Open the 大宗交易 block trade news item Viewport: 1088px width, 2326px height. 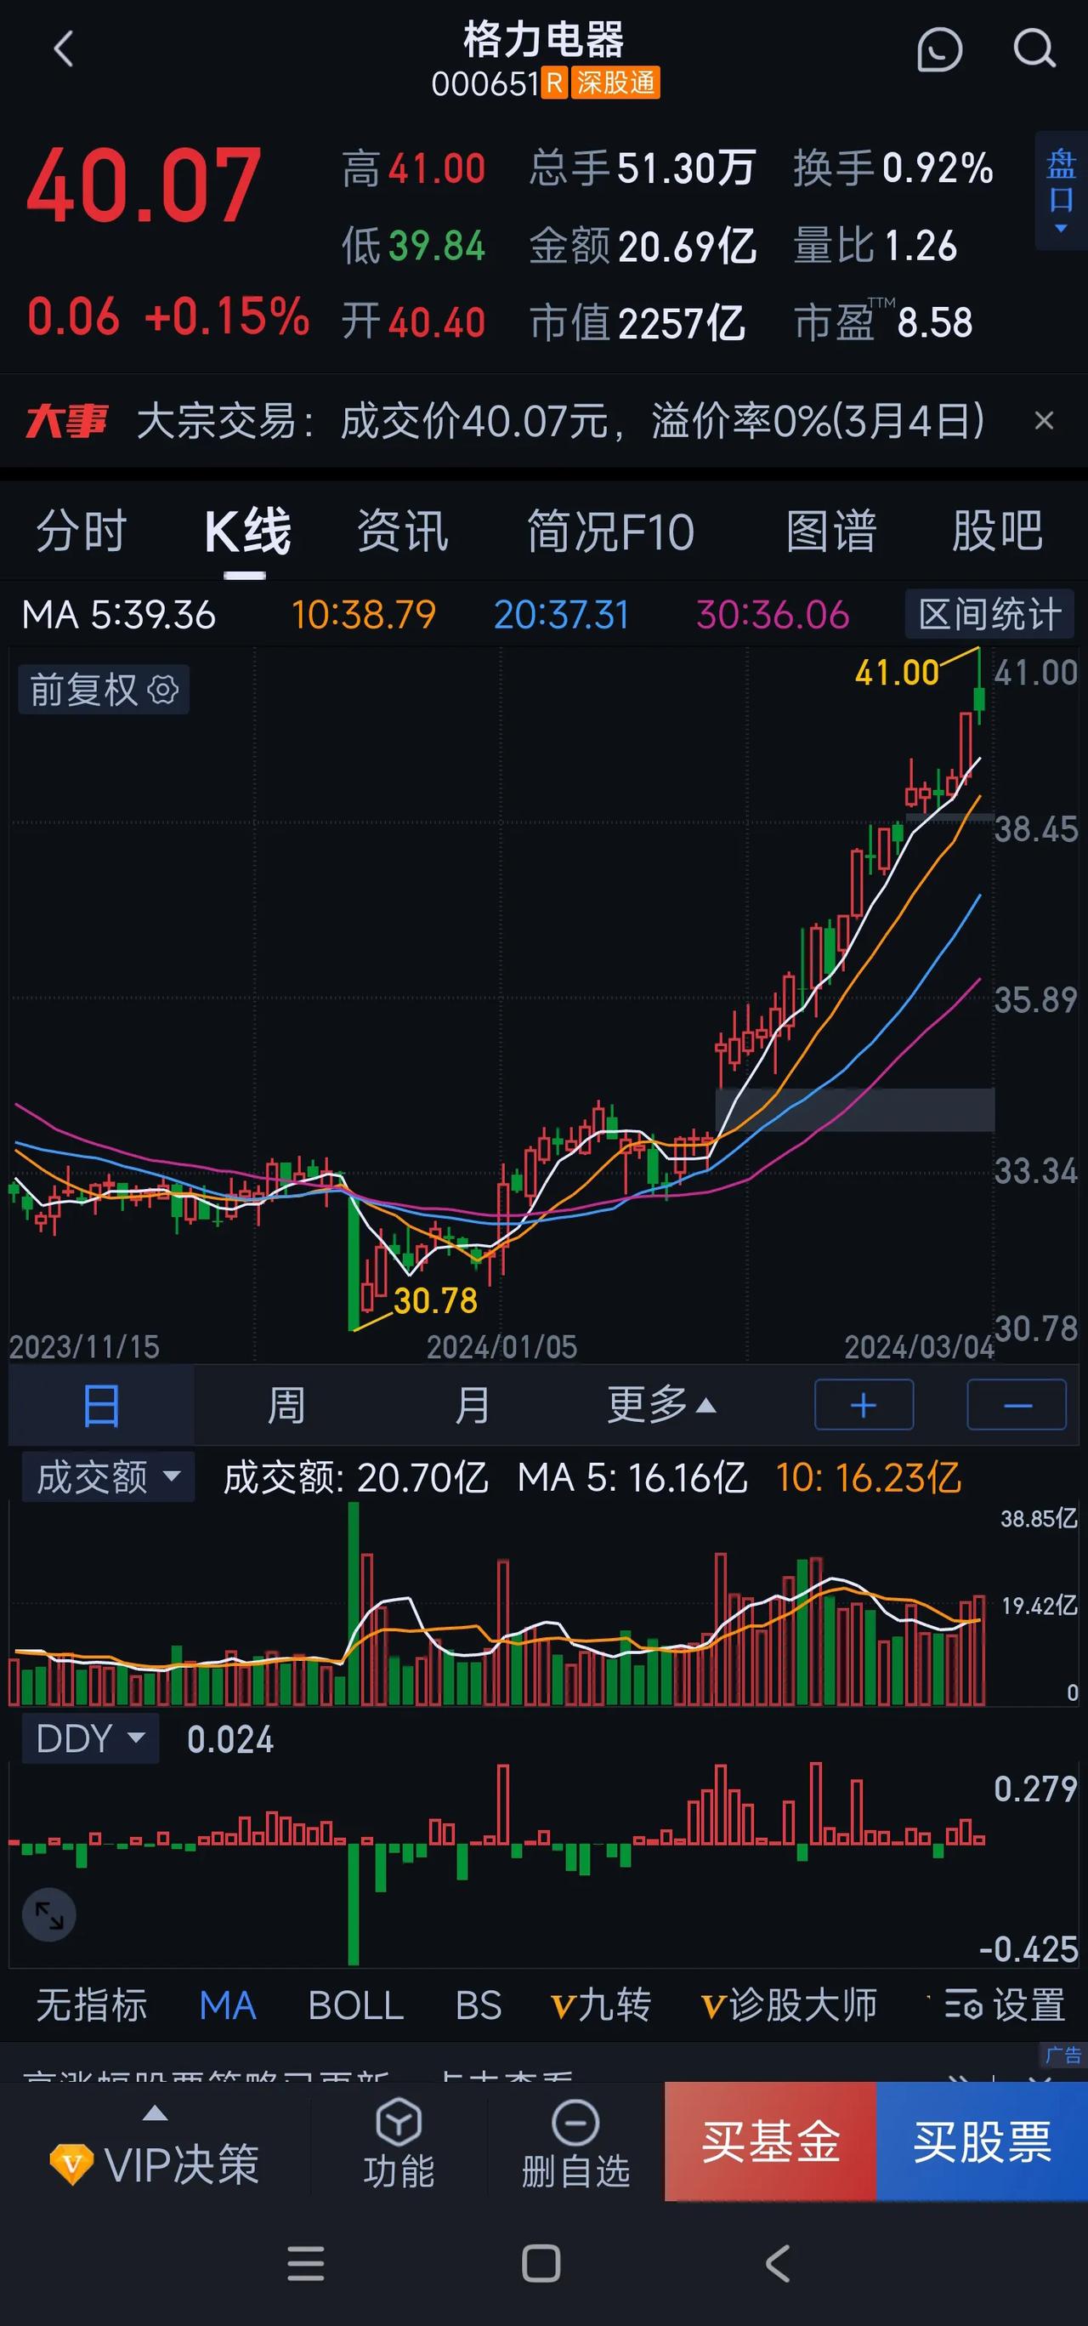click(559, 421)
